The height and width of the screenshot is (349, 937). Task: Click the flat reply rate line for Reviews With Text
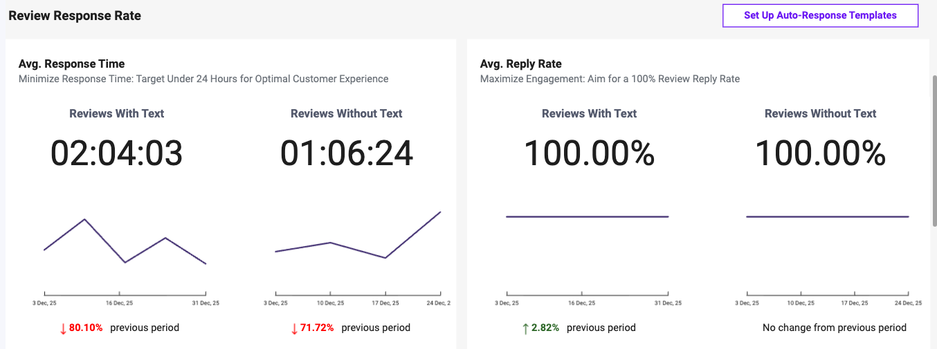[587, 217]
